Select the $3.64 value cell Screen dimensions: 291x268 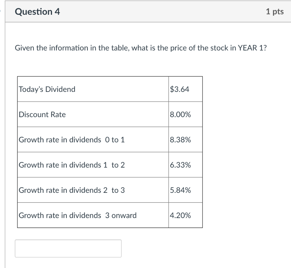(180, 89)
